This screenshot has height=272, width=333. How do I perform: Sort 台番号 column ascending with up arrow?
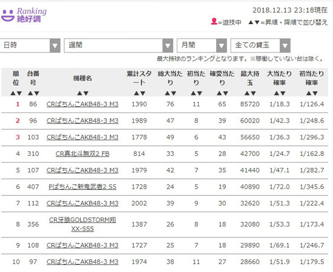pyautogui.click(x=30, y=93)
